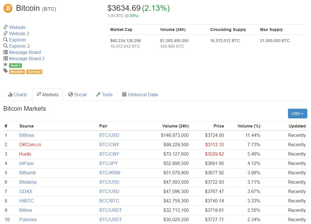Click the Source column header
Screen dimensions: 311x224
(x=27, y=126)
